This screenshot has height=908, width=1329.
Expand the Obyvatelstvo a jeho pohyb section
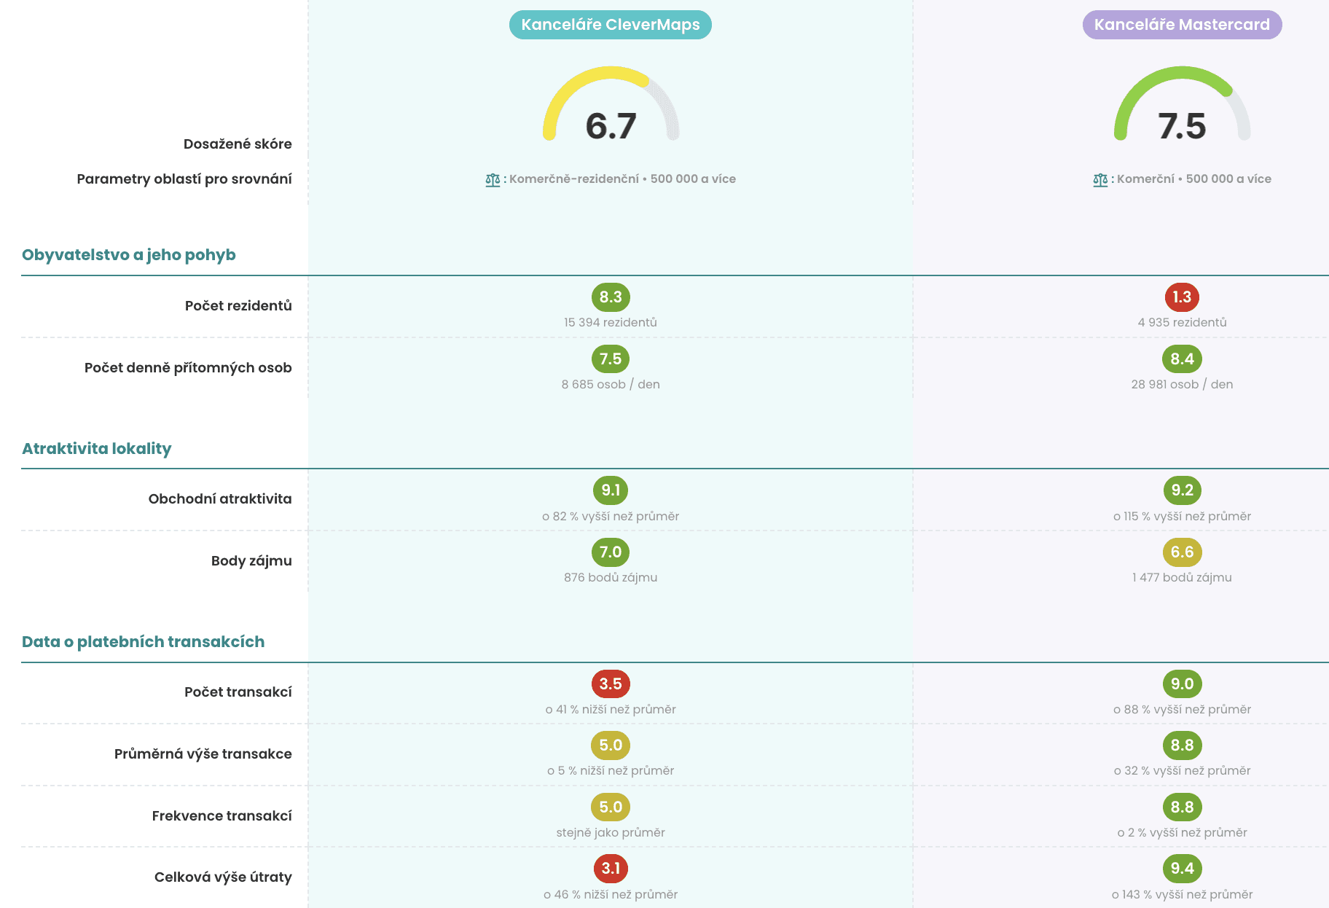tap(130, 254)
